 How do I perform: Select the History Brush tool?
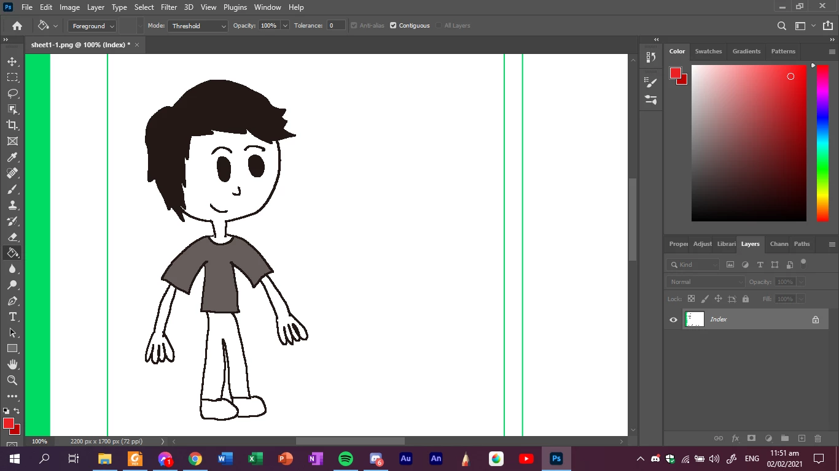click(x=12, y=221)
